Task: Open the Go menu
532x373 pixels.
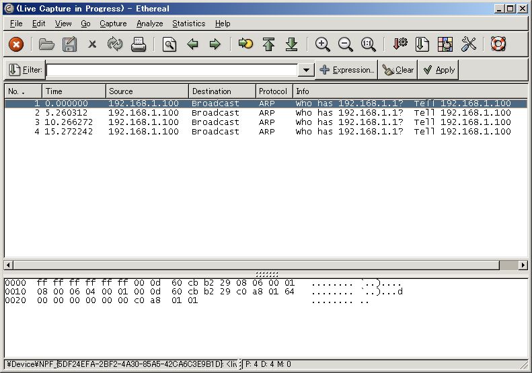Action: pyautogui.click(x=85, y=24)
